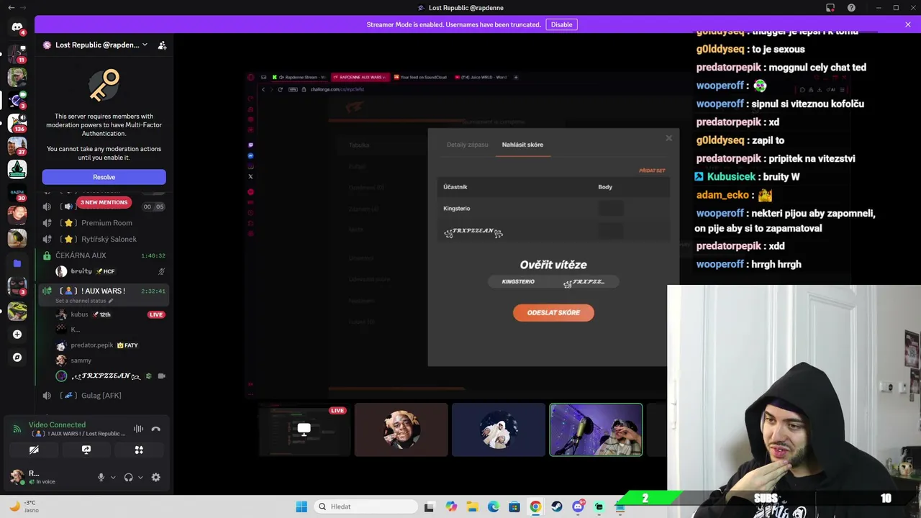The image size is (921, 518).
Task: Open RAPDENNE AUX WARS browser tab
Action: [360, 77]
